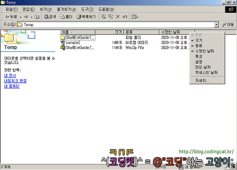
Task: Click the WinZip File type cell
Action: [x=135, y=48]
